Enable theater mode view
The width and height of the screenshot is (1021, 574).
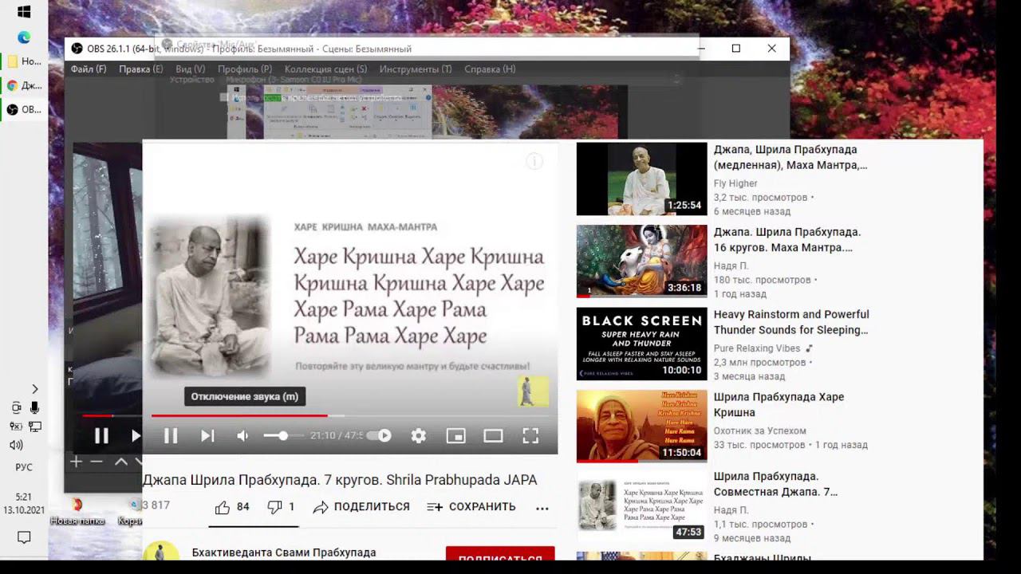493,435
